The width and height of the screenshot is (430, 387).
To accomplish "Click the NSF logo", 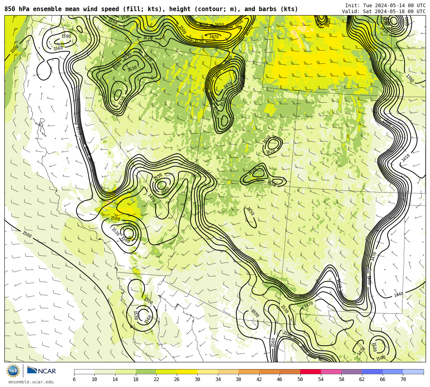I will 13,371.
